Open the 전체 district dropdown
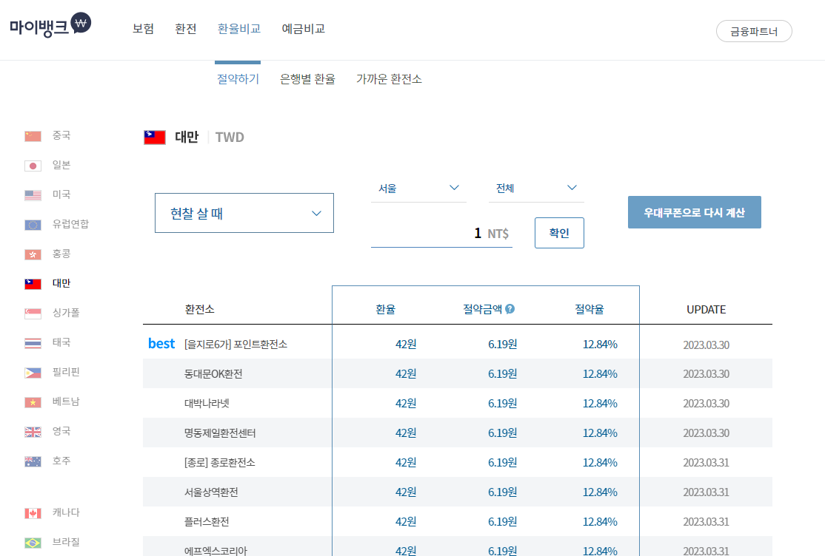Screen dimensions: 825x556 (x=535, y=188)
